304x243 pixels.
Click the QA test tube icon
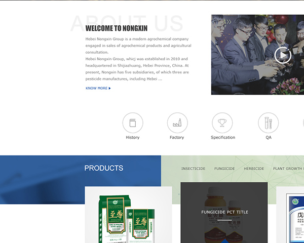[269, 123]
